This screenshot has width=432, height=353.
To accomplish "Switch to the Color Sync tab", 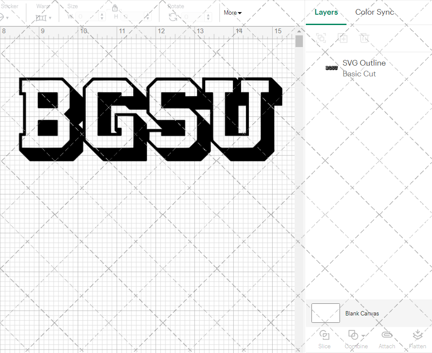I will (375, 12).
